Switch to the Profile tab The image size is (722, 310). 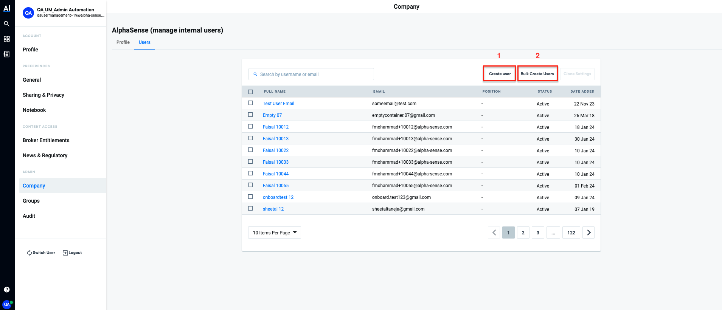[x=123, y=42]
